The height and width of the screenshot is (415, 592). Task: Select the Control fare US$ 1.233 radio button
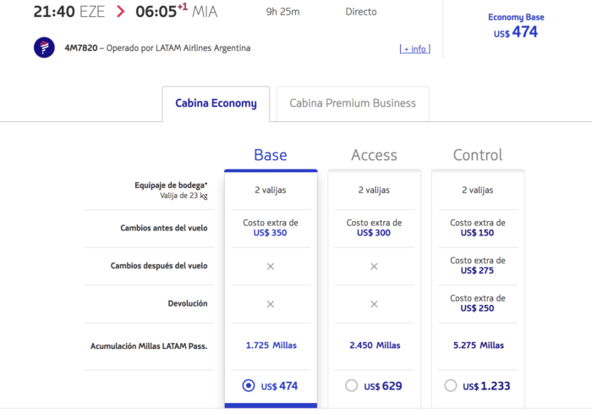[x=451, y=385]
